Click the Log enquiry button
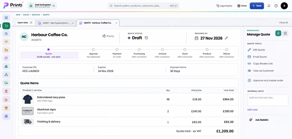The height and width of the screenshot is (139, 292). pos(224,6)
